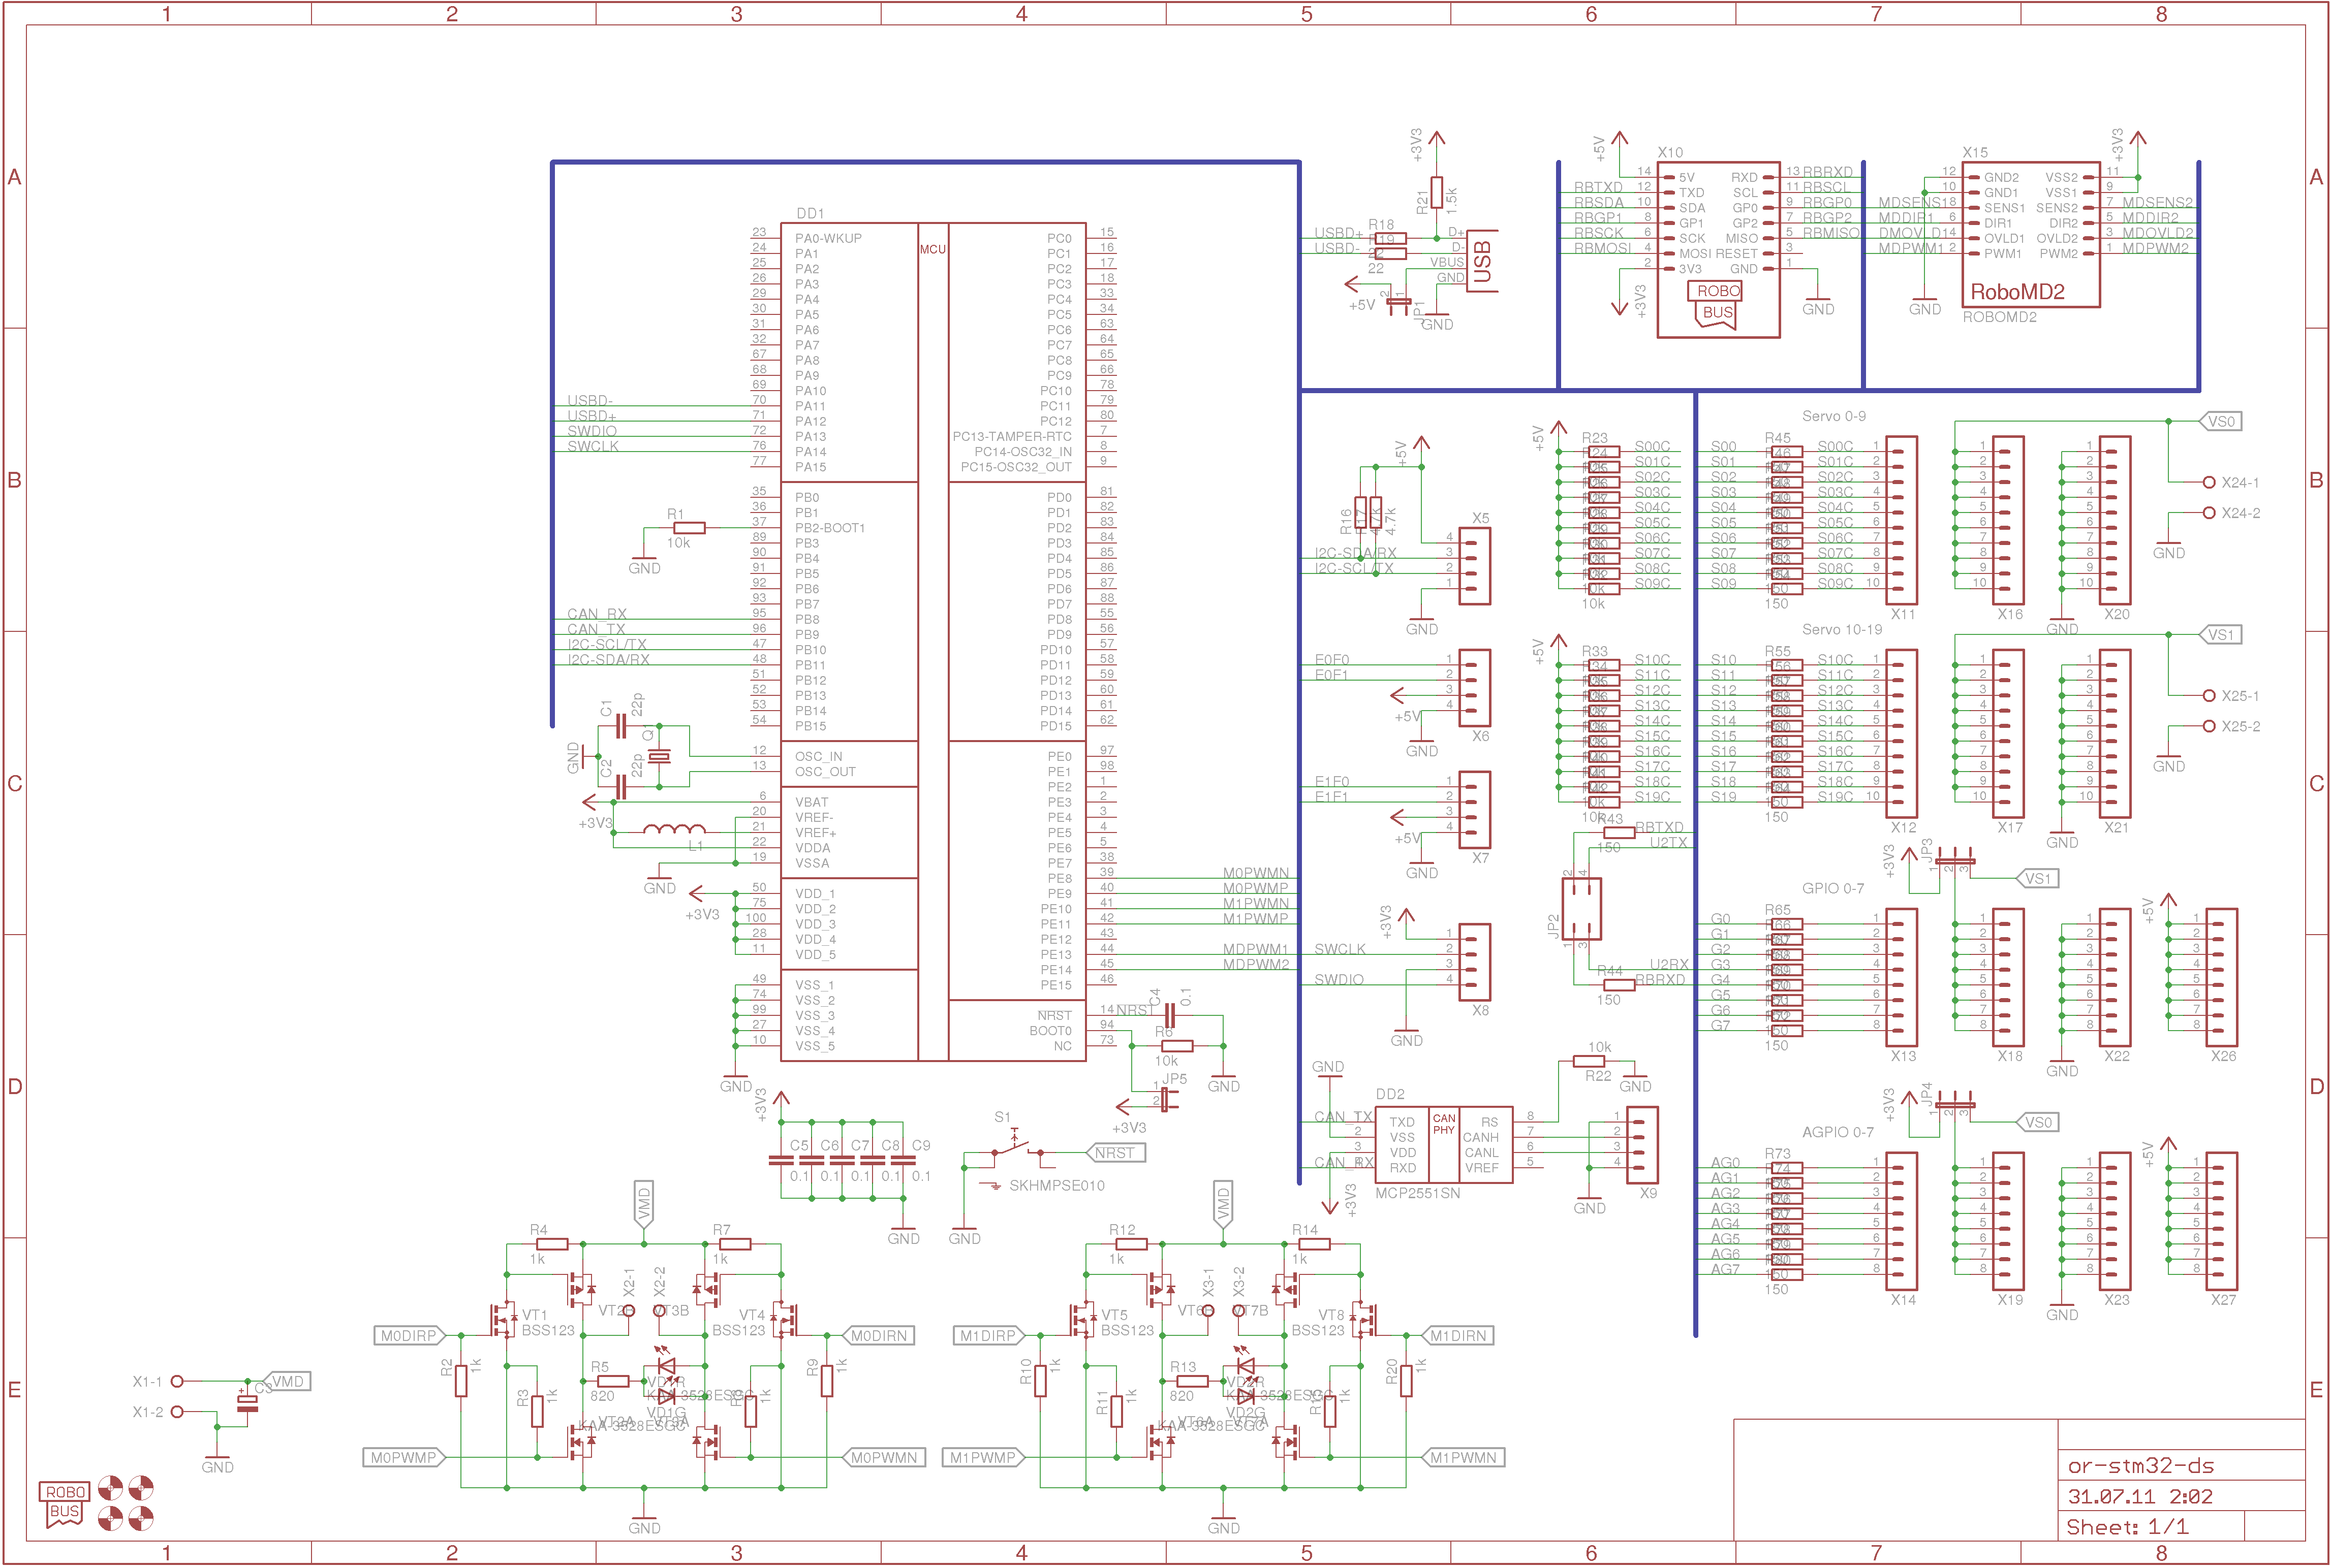Select the M0DIRP port label

pos(408,1336)
